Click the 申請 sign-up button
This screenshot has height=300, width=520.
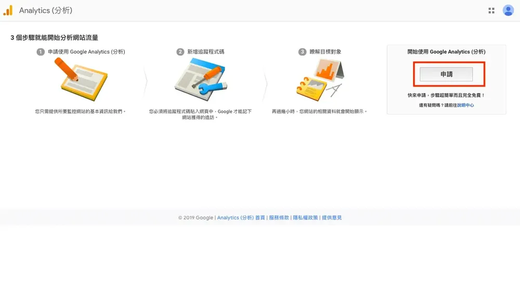click(446, 74)
